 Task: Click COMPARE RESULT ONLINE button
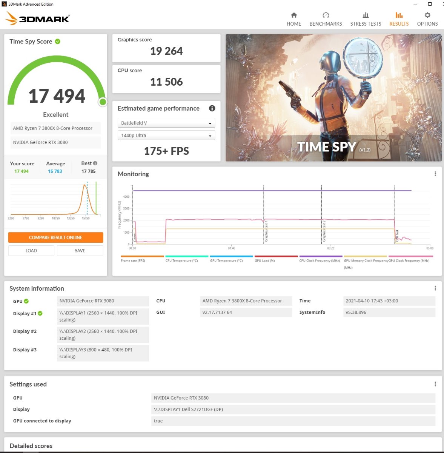tap(55, 237)
